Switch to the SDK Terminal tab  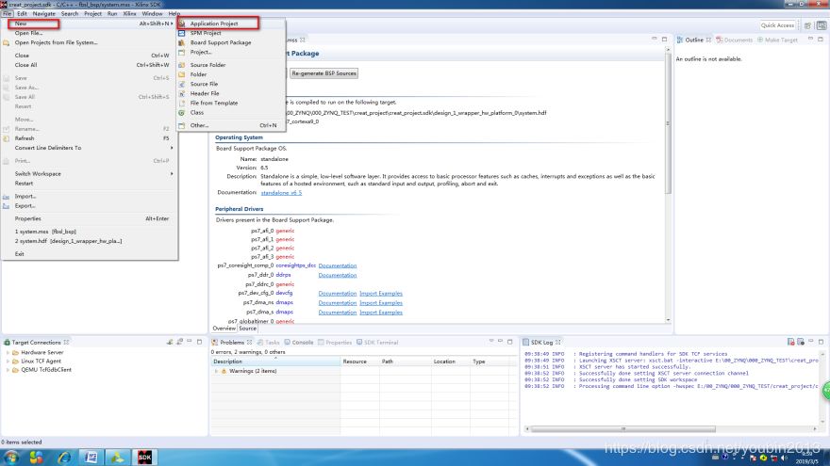pos(377,342)
